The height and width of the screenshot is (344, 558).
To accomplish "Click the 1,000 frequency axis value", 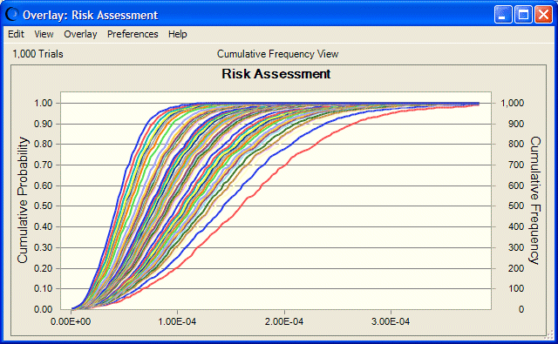I will coord(513,103).
